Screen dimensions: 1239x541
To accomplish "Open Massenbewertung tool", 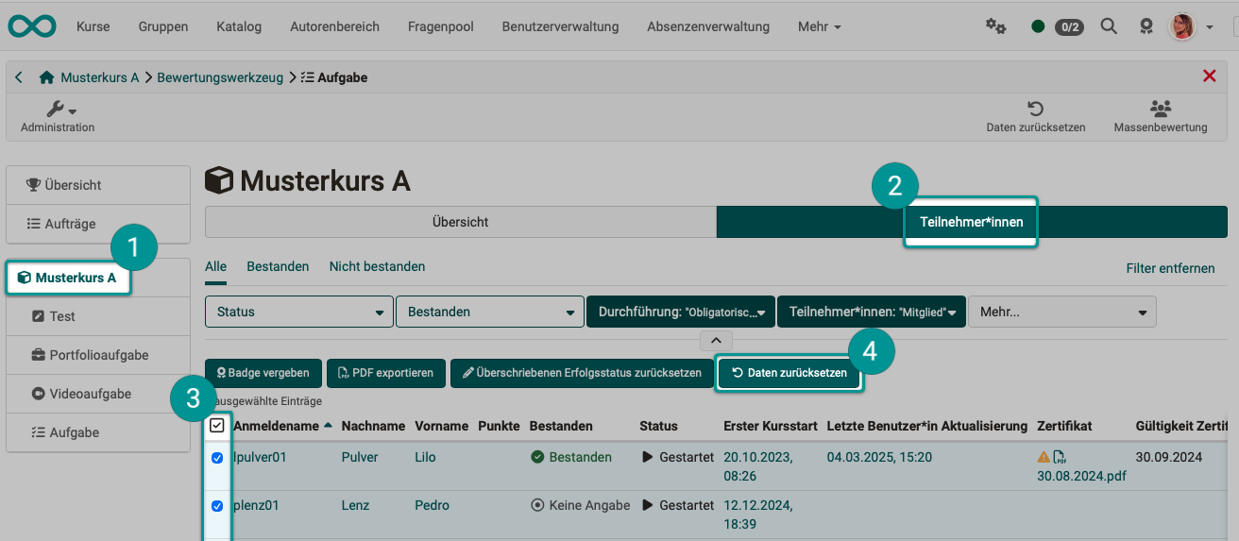I will pyautogui.click(x=1161, y=117).
